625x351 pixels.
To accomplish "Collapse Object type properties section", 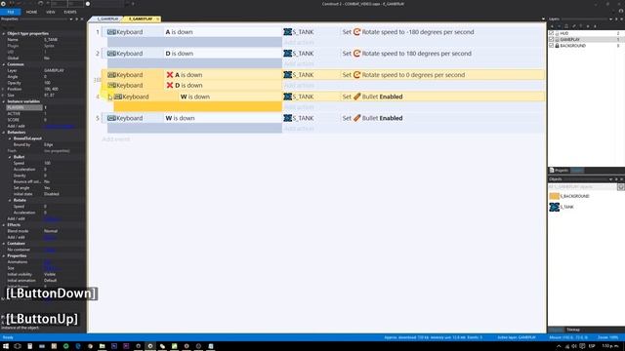I will tap(4, 33).
